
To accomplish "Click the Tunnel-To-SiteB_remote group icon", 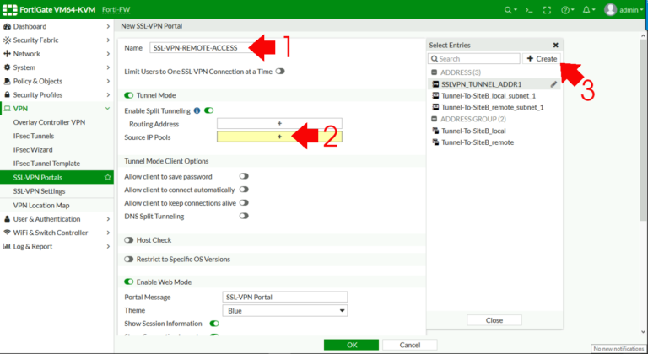I will click(435, 142).
